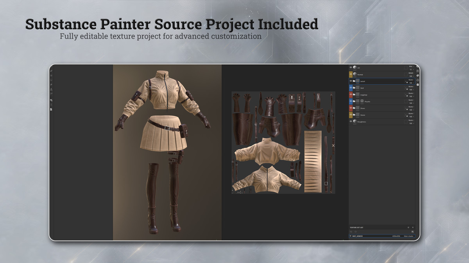The width and height of the screenshot is (469, 263).
Task: Hide the Pouchs layer group
Action: (351, 101)
